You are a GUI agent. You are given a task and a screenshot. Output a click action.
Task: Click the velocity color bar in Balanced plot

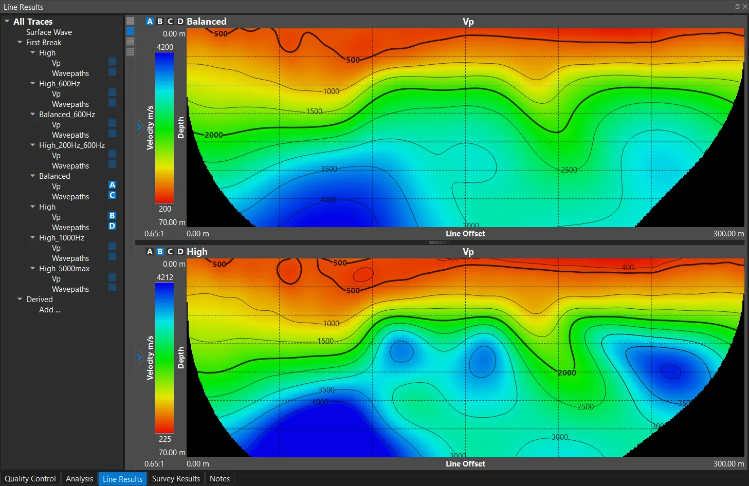165,128
